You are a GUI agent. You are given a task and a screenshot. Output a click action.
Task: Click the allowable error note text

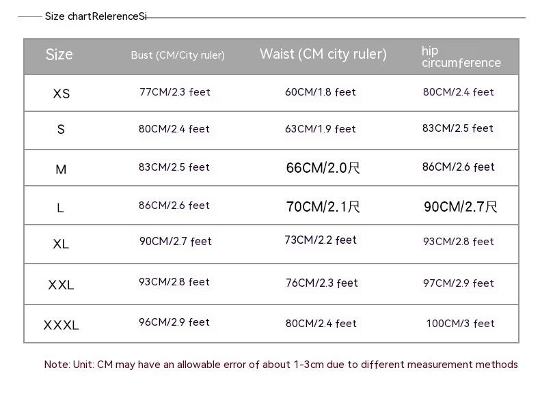(x=281, y=365)
